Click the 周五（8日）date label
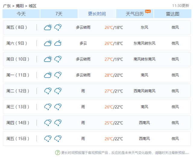Screen dimensions: 193x157 [x=17, y=27]
